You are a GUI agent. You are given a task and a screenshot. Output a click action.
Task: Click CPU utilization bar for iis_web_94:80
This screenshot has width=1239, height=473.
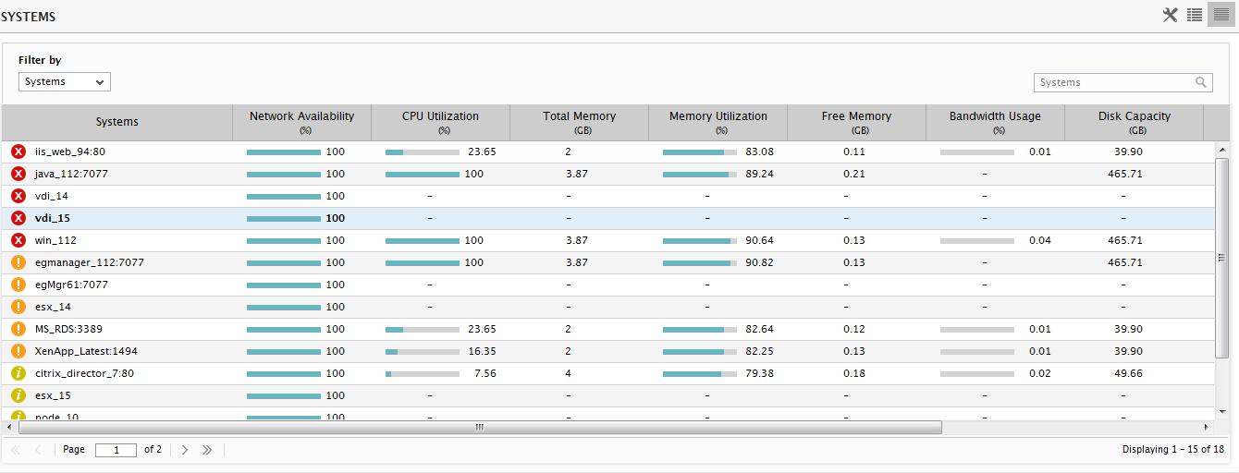(423, 152)
